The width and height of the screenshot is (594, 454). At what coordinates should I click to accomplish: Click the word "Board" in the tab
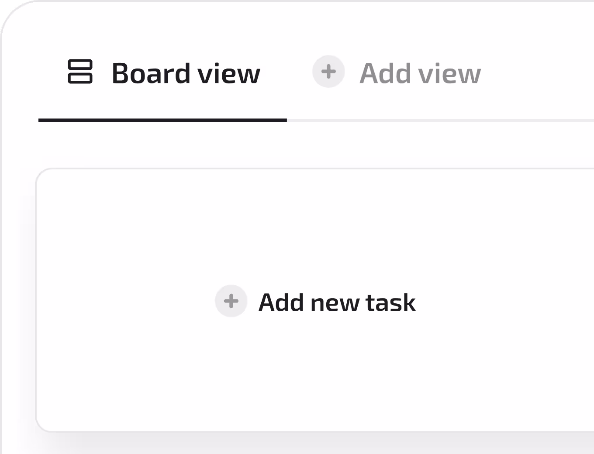pos(151,73)
